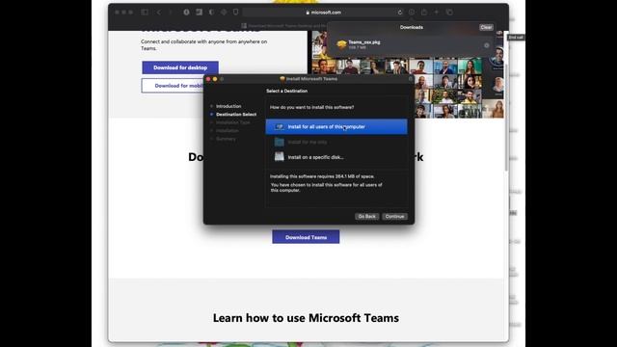This screenshot has height=347, width=617.
Task: Click Teams_osx.pkg file name in Downloads
Action: tap(364, 42)
